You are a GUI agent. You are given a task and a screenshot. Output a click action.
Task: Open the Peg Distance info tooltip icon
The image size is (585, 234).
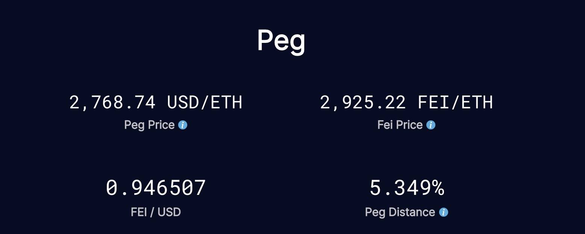tap(444, 212)
